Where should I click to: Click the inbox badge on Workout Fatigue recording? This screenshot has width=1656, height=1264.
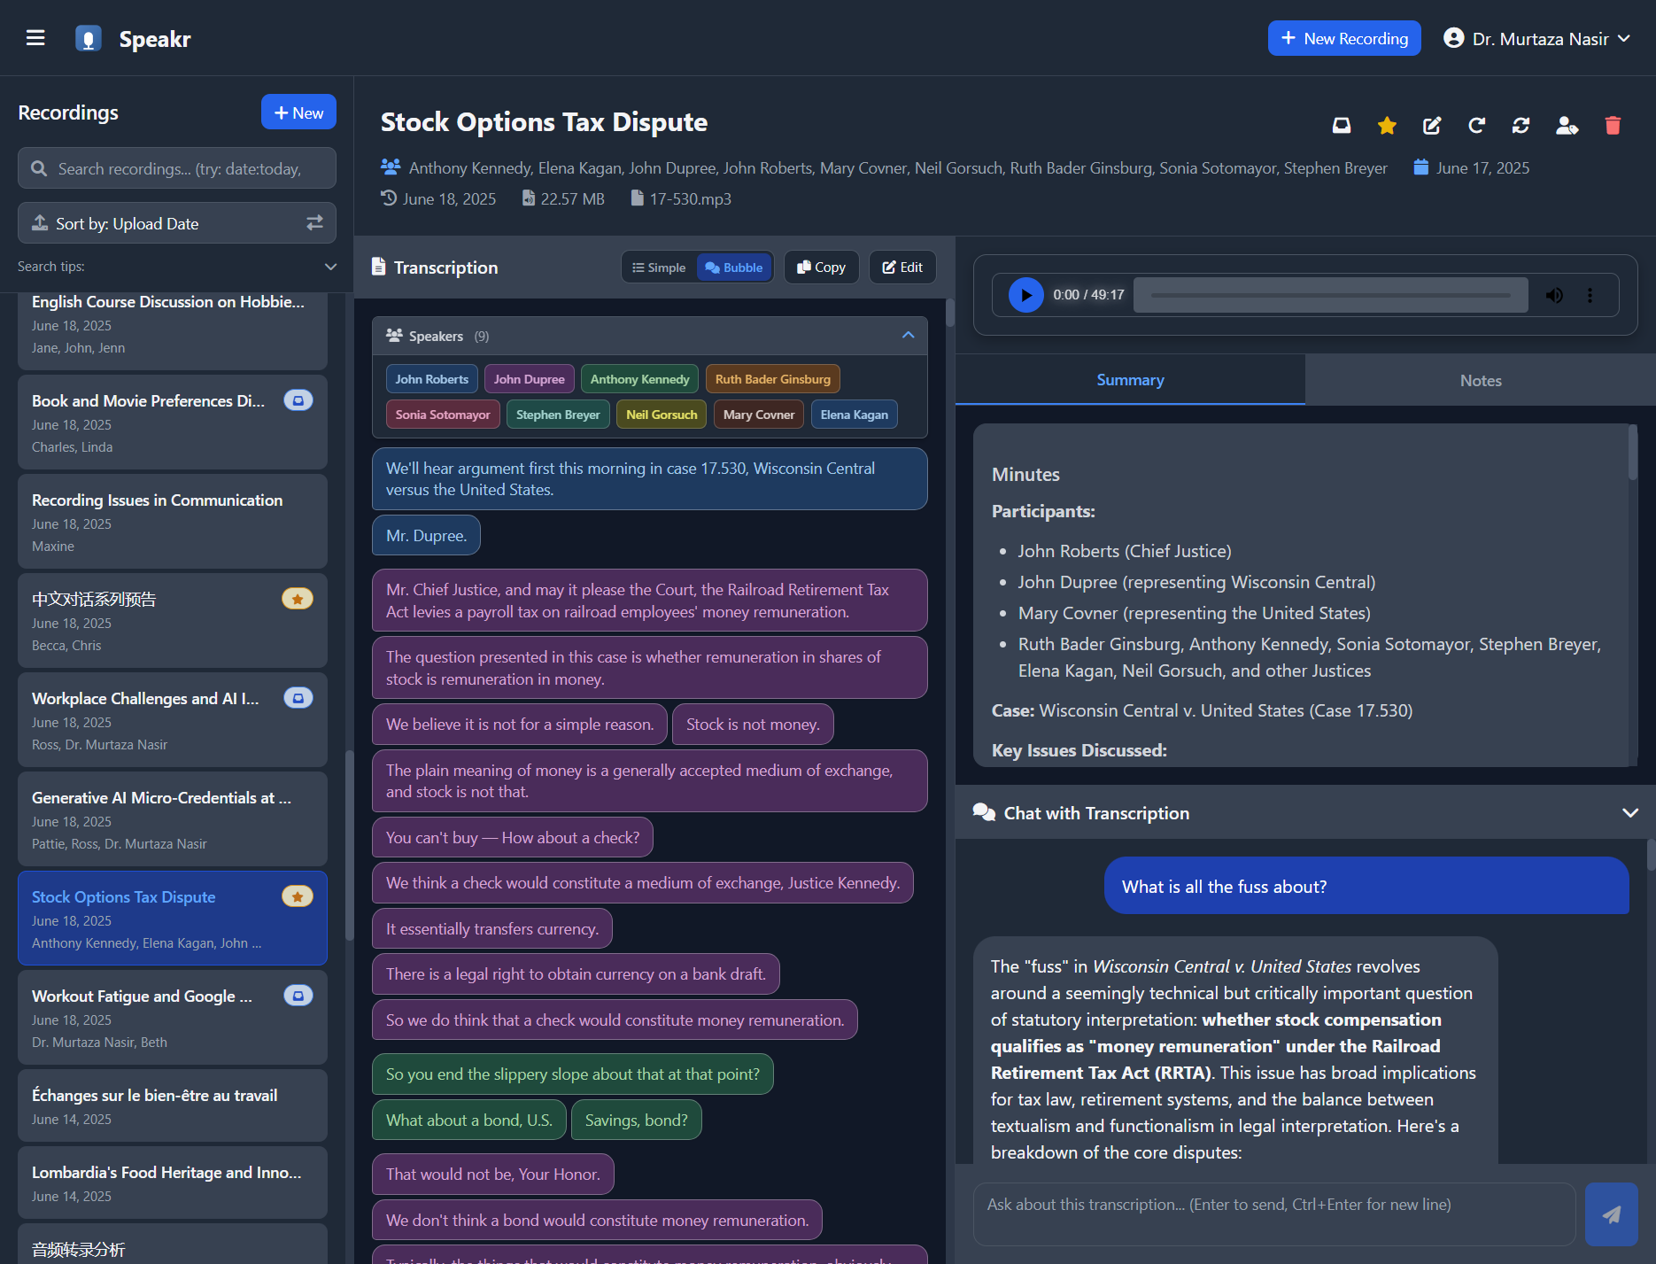(298, 996)
